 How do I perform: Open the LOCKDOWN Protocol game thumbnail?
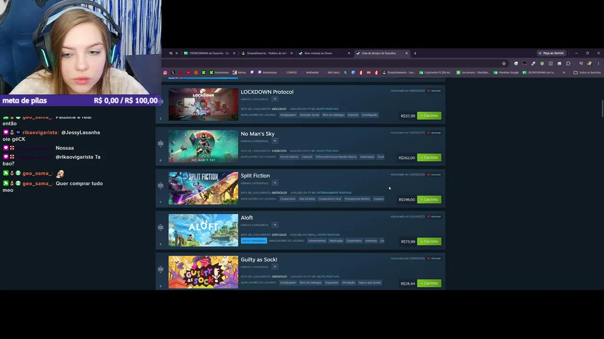(203, 105)
